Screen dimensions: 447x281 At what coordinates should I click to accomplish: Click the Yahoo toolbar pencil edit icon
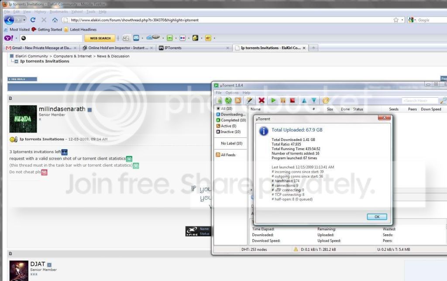pos(126,38)
